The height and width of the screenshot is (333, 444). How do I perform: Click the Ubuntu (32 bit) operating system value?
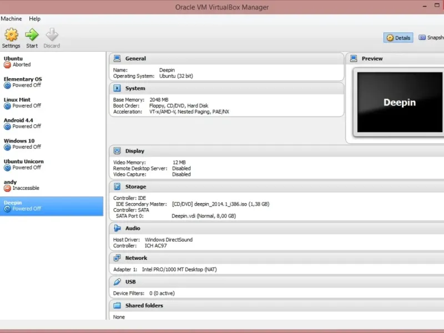pyautogui.click(x=176, y=76)
